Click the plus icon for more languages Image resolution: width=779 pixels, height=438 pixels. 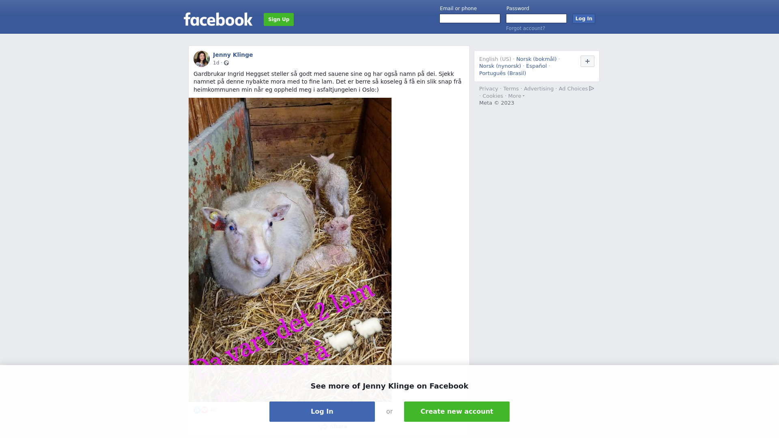click(x=587, y=61)
